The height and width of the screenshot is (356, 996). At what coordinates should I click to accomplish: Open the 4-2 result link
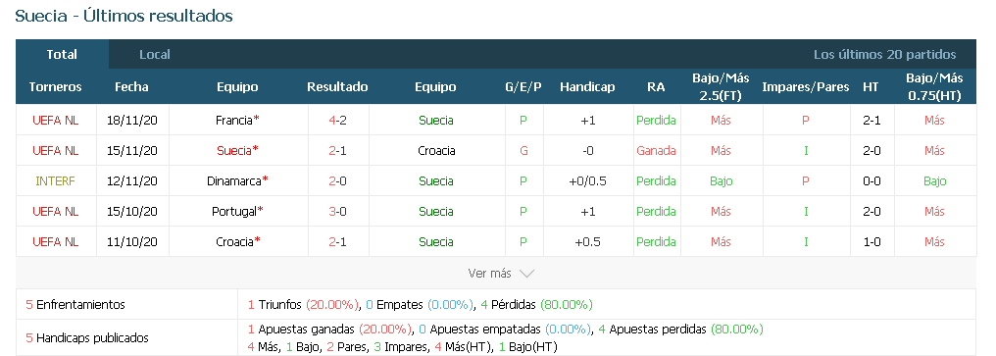point(337,121)
